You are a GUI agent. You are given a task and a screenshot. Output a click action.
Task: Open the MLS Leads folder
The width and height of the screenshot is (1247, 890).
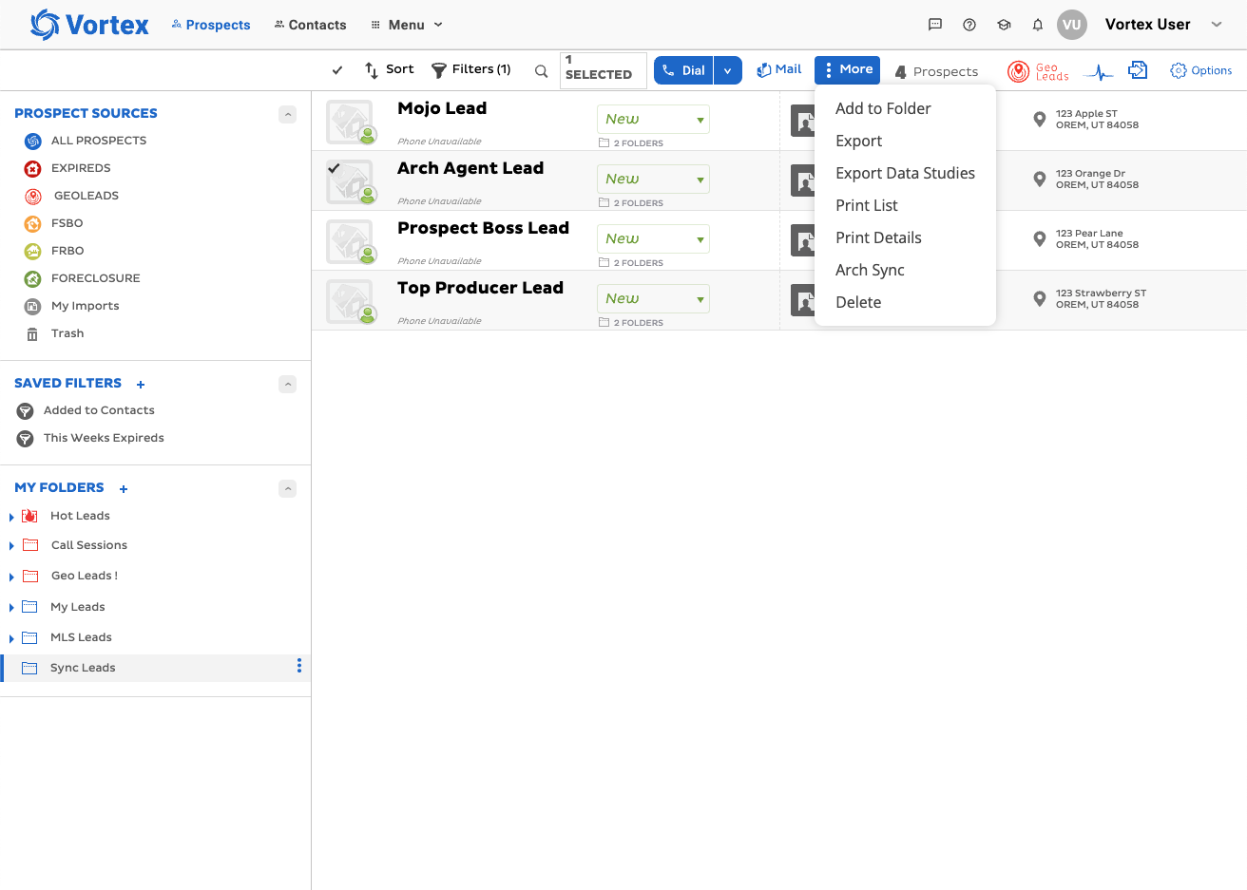click(81, 637)
